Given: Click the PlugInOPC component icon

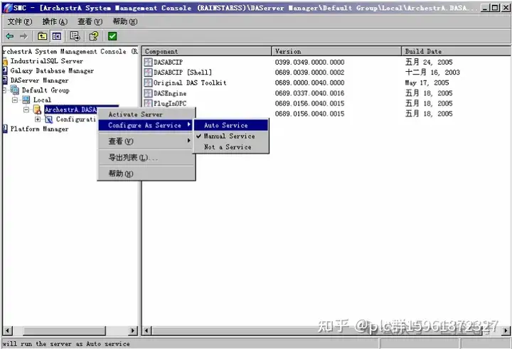Looking at the screenshot, I should [148, 103].
